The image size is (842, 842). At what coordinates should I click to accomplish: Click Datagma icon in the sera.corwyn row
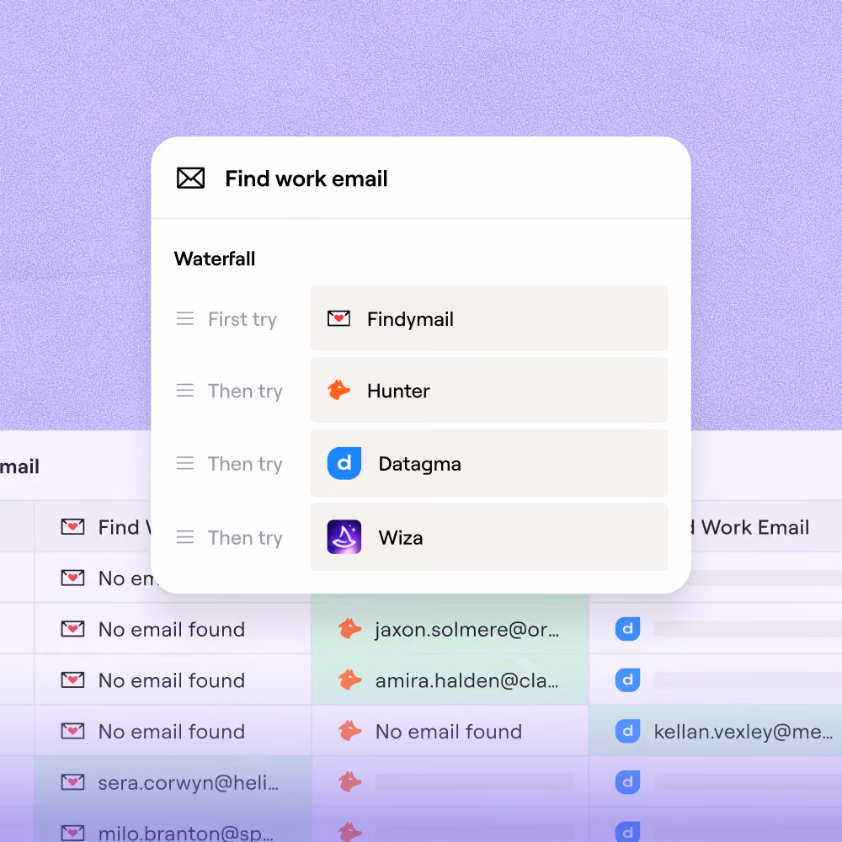coord(627,782)
